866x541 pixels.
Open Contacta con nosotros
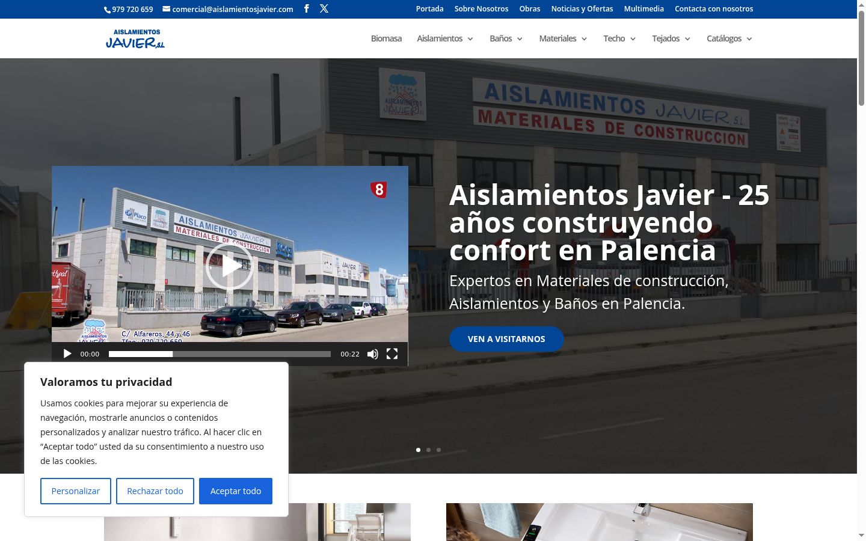(x=714, y=8)
